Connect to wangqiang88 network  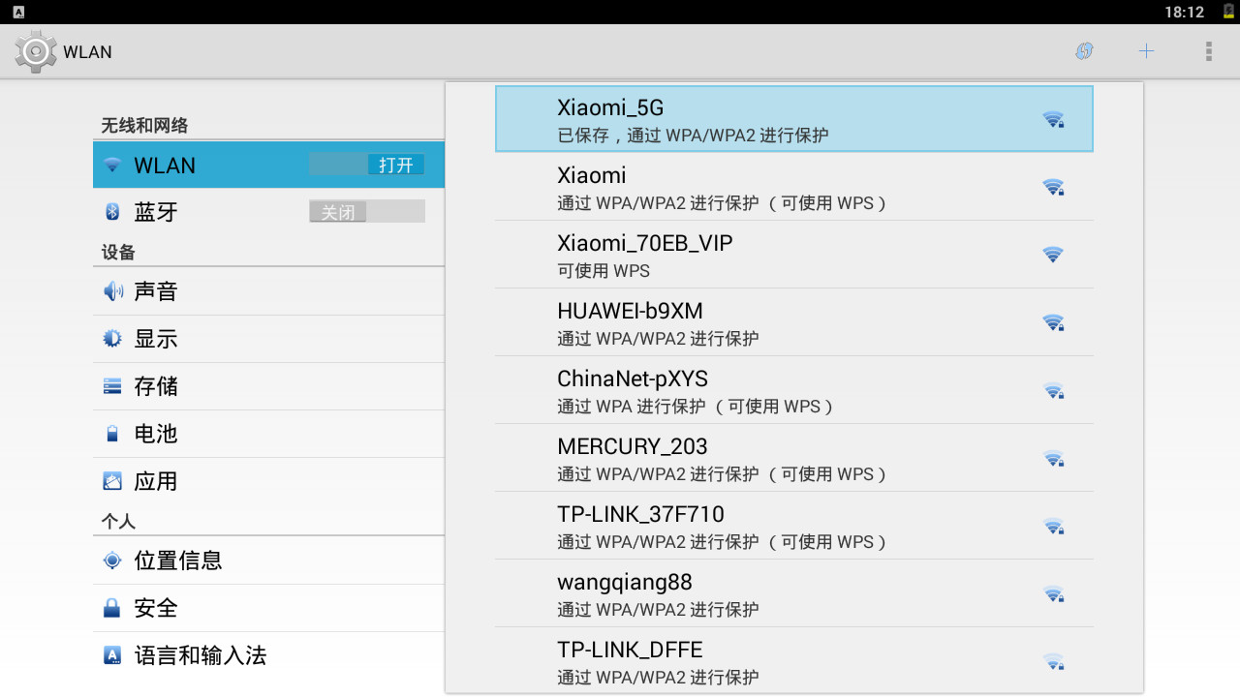pyautogui.click(x=794, y=593)
